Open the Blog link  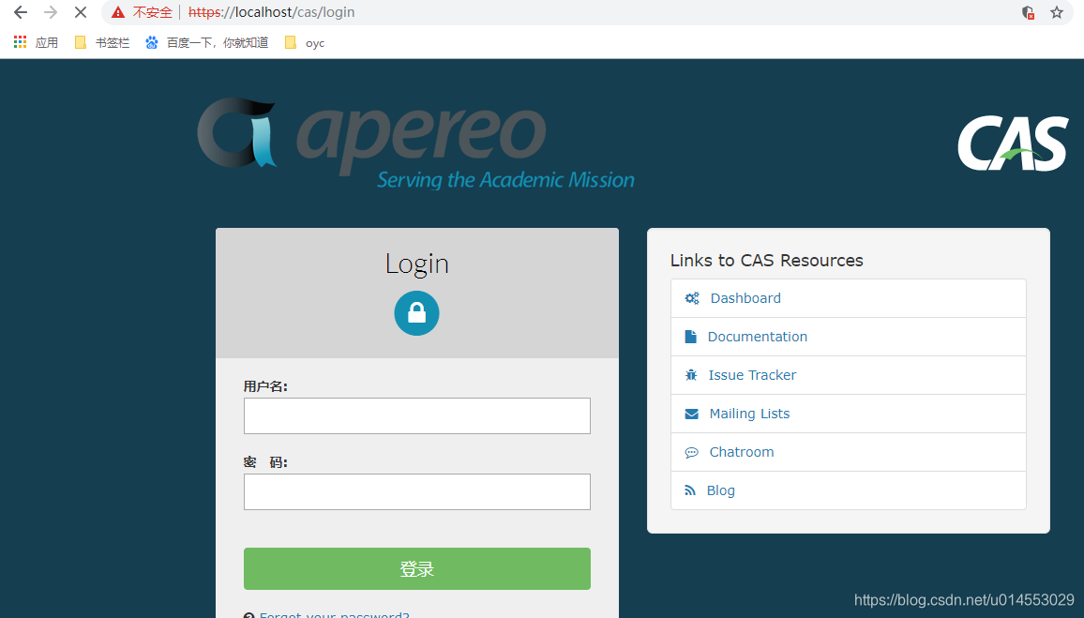[x=720, y=490]
